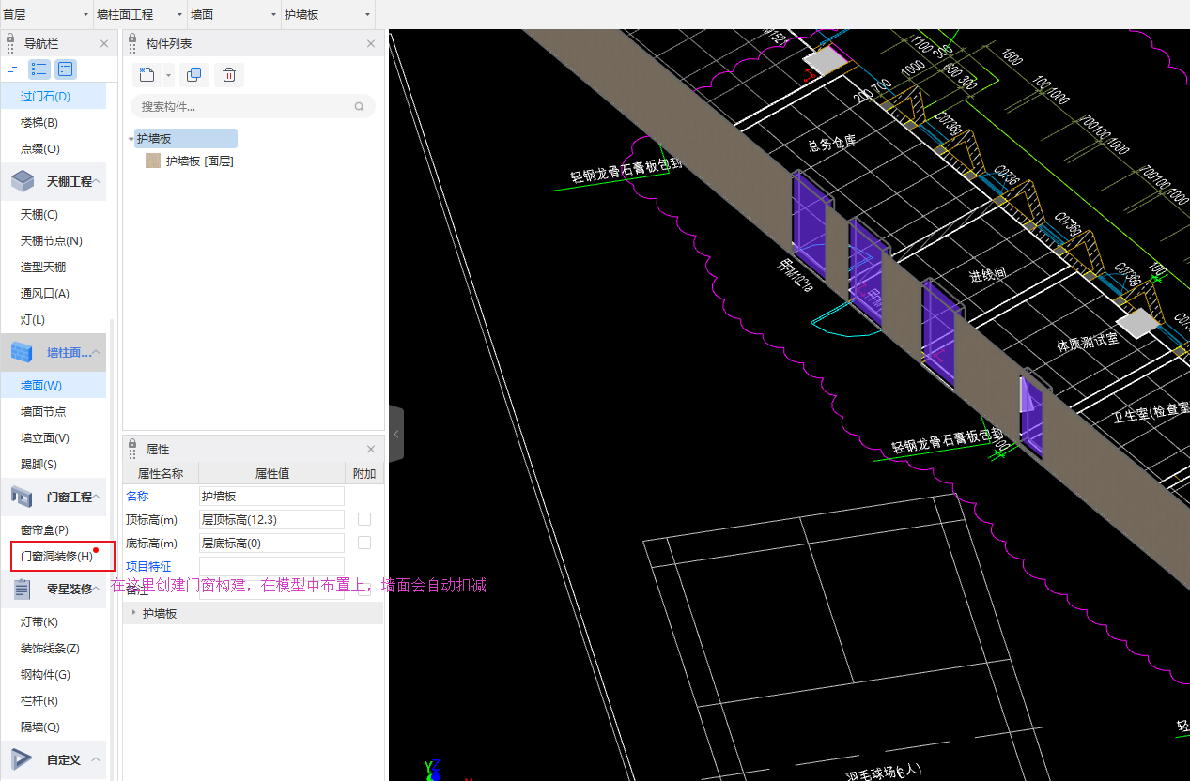Click the search magnifier icon

pos(359,107)
